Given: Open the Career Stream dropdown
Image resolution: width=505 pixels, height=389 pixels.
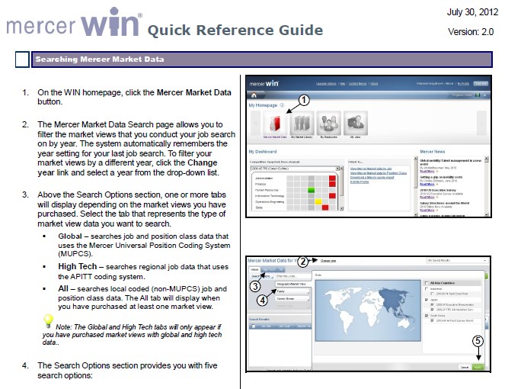Looking at the screenshot, I should tap(292, 299).
